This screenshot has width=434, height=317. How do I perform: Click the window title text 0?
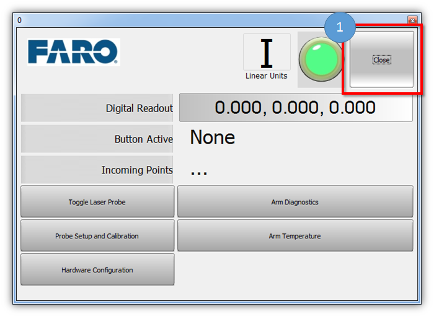tap(19, 20)
